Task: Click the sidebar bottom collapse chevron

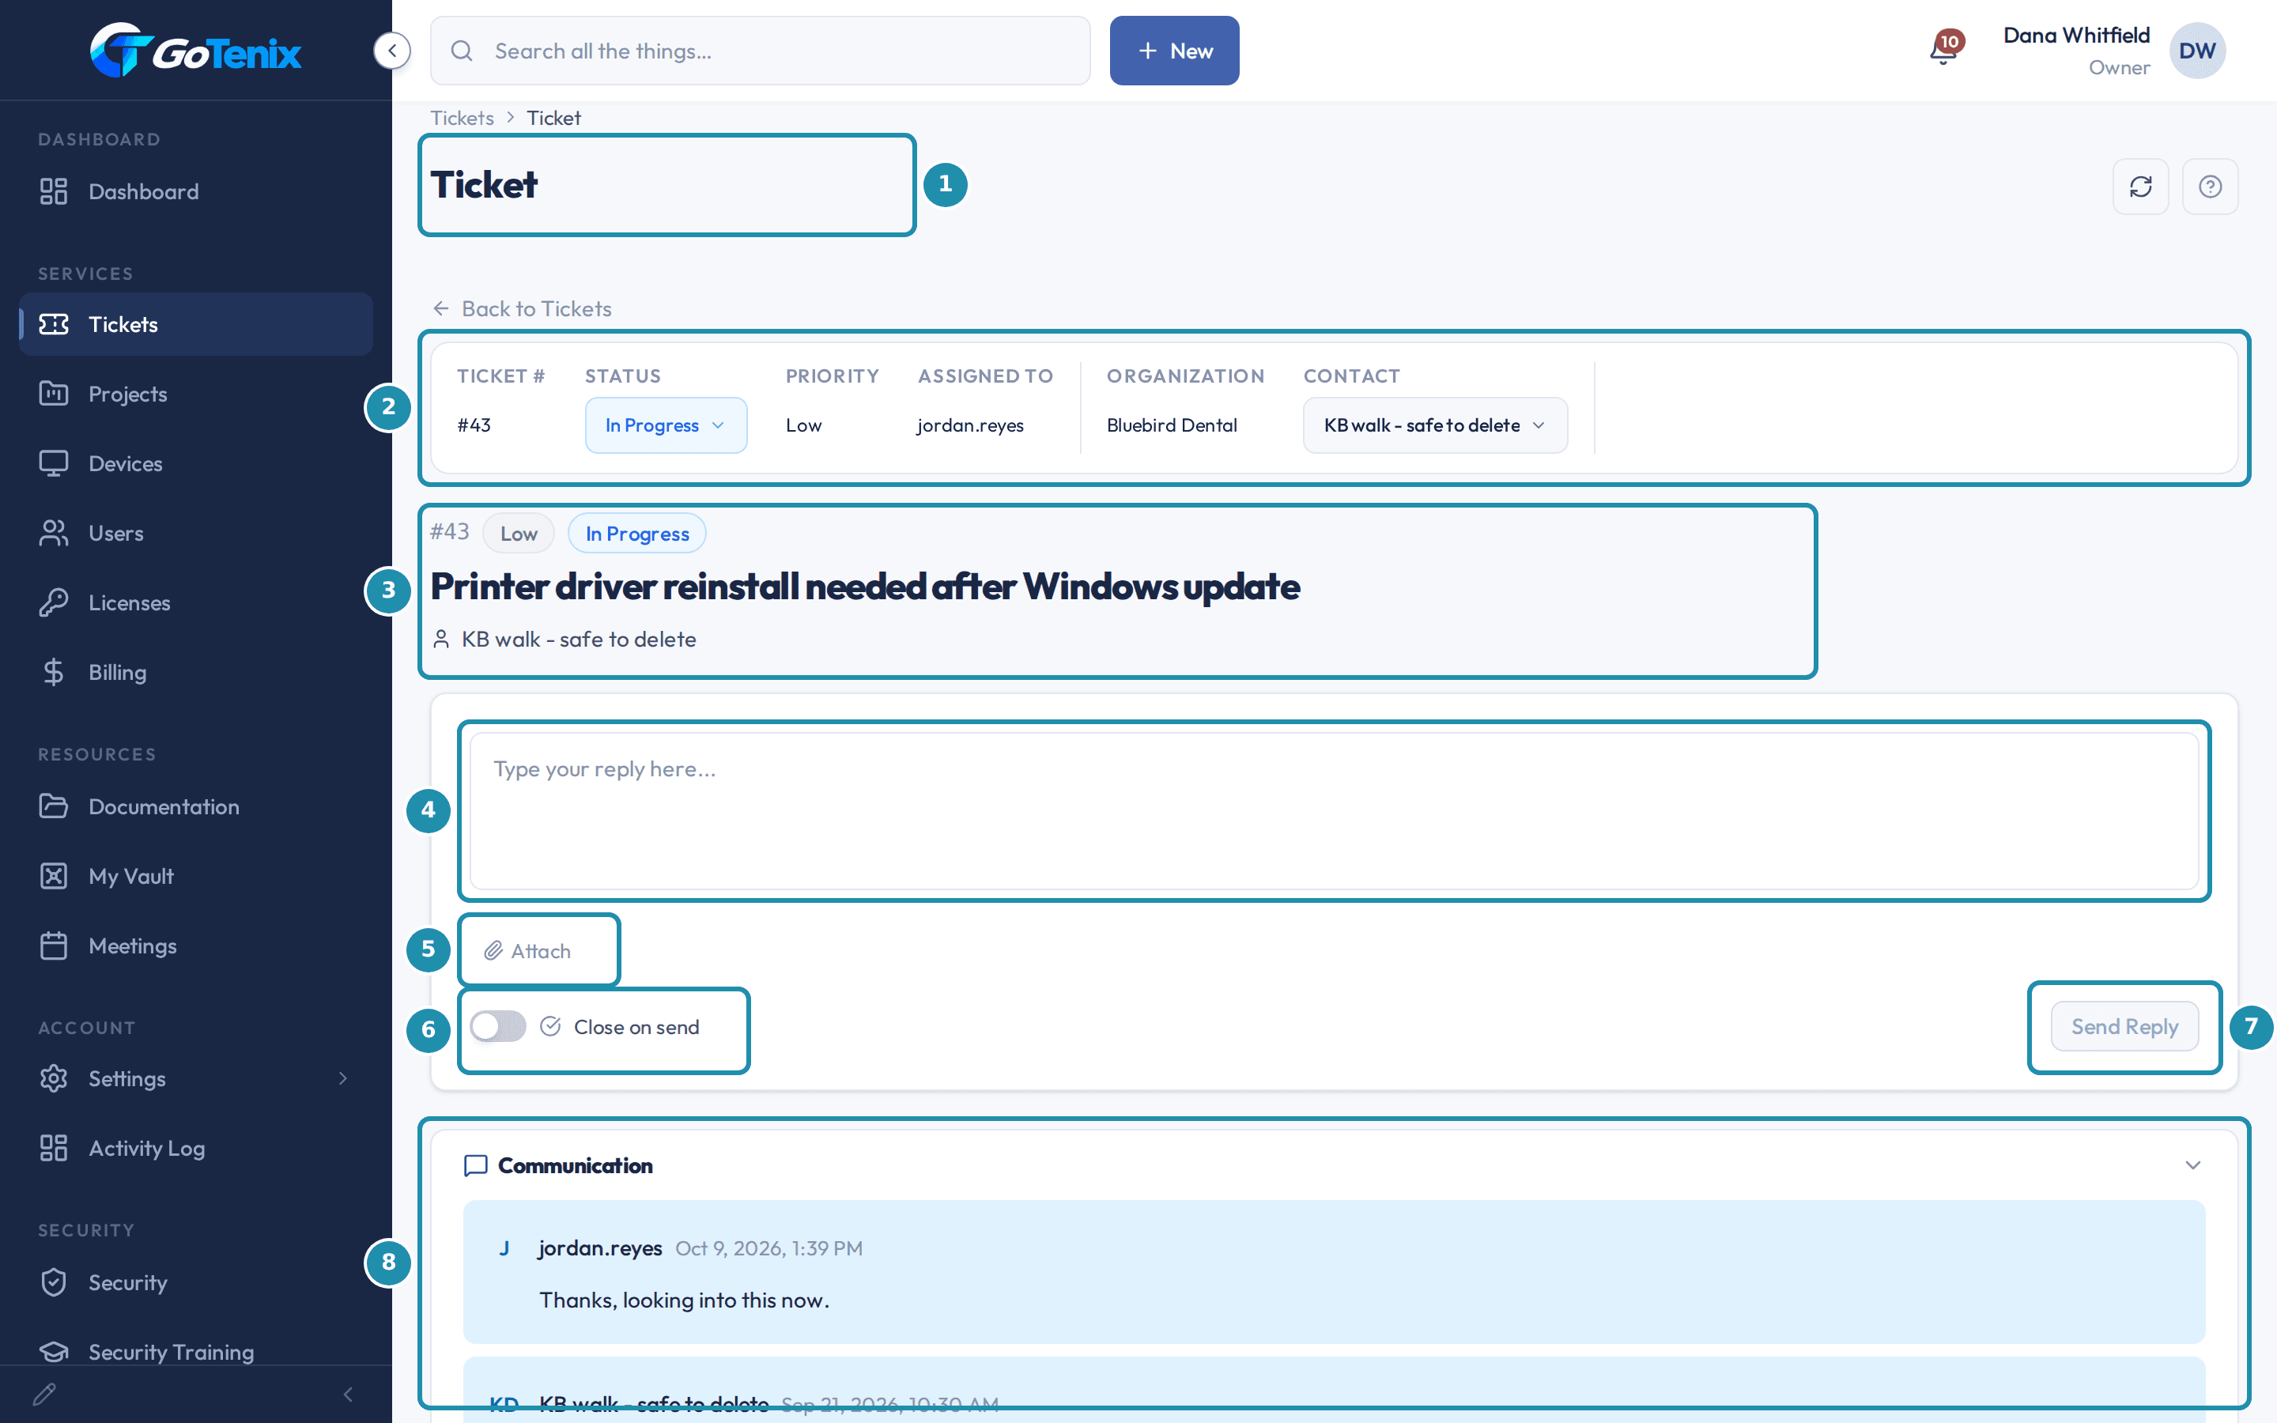Action: pos(348,1394)
